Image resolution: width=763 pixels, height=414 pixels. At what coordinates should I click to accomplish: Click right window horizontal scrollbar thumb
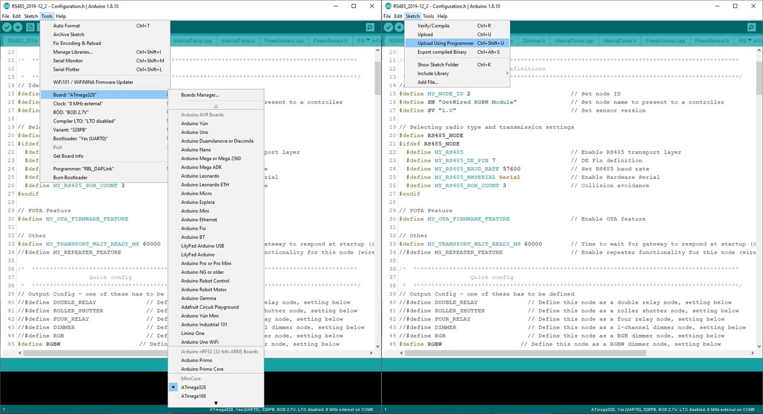(x=525, y=353)
